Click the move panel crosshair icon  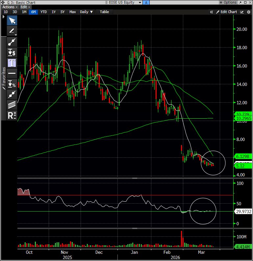(x=3, y=2)
